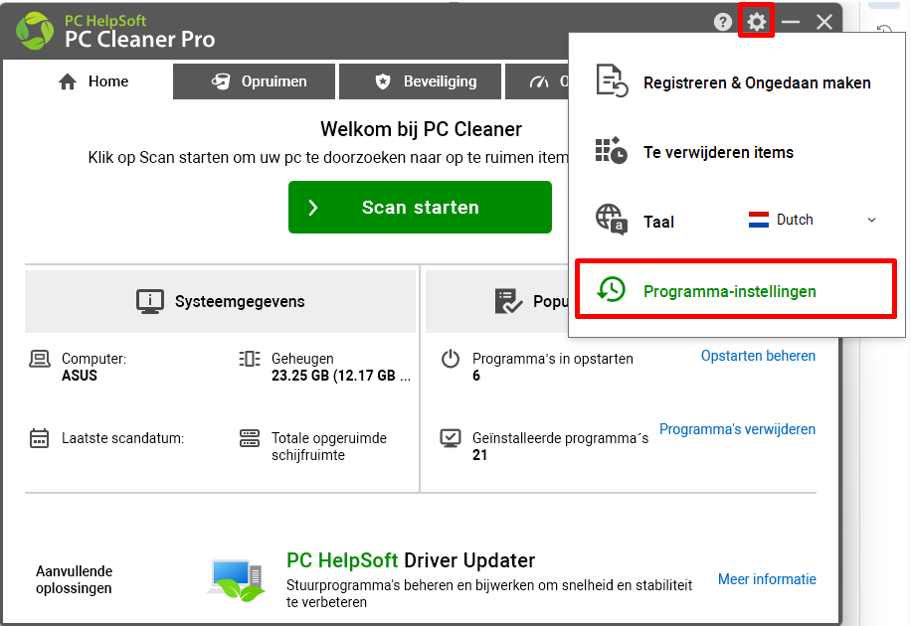The height and width of the screenshot is (626, 911).
Task: Open the Opstarten beheren link
Action: [758, 356]
